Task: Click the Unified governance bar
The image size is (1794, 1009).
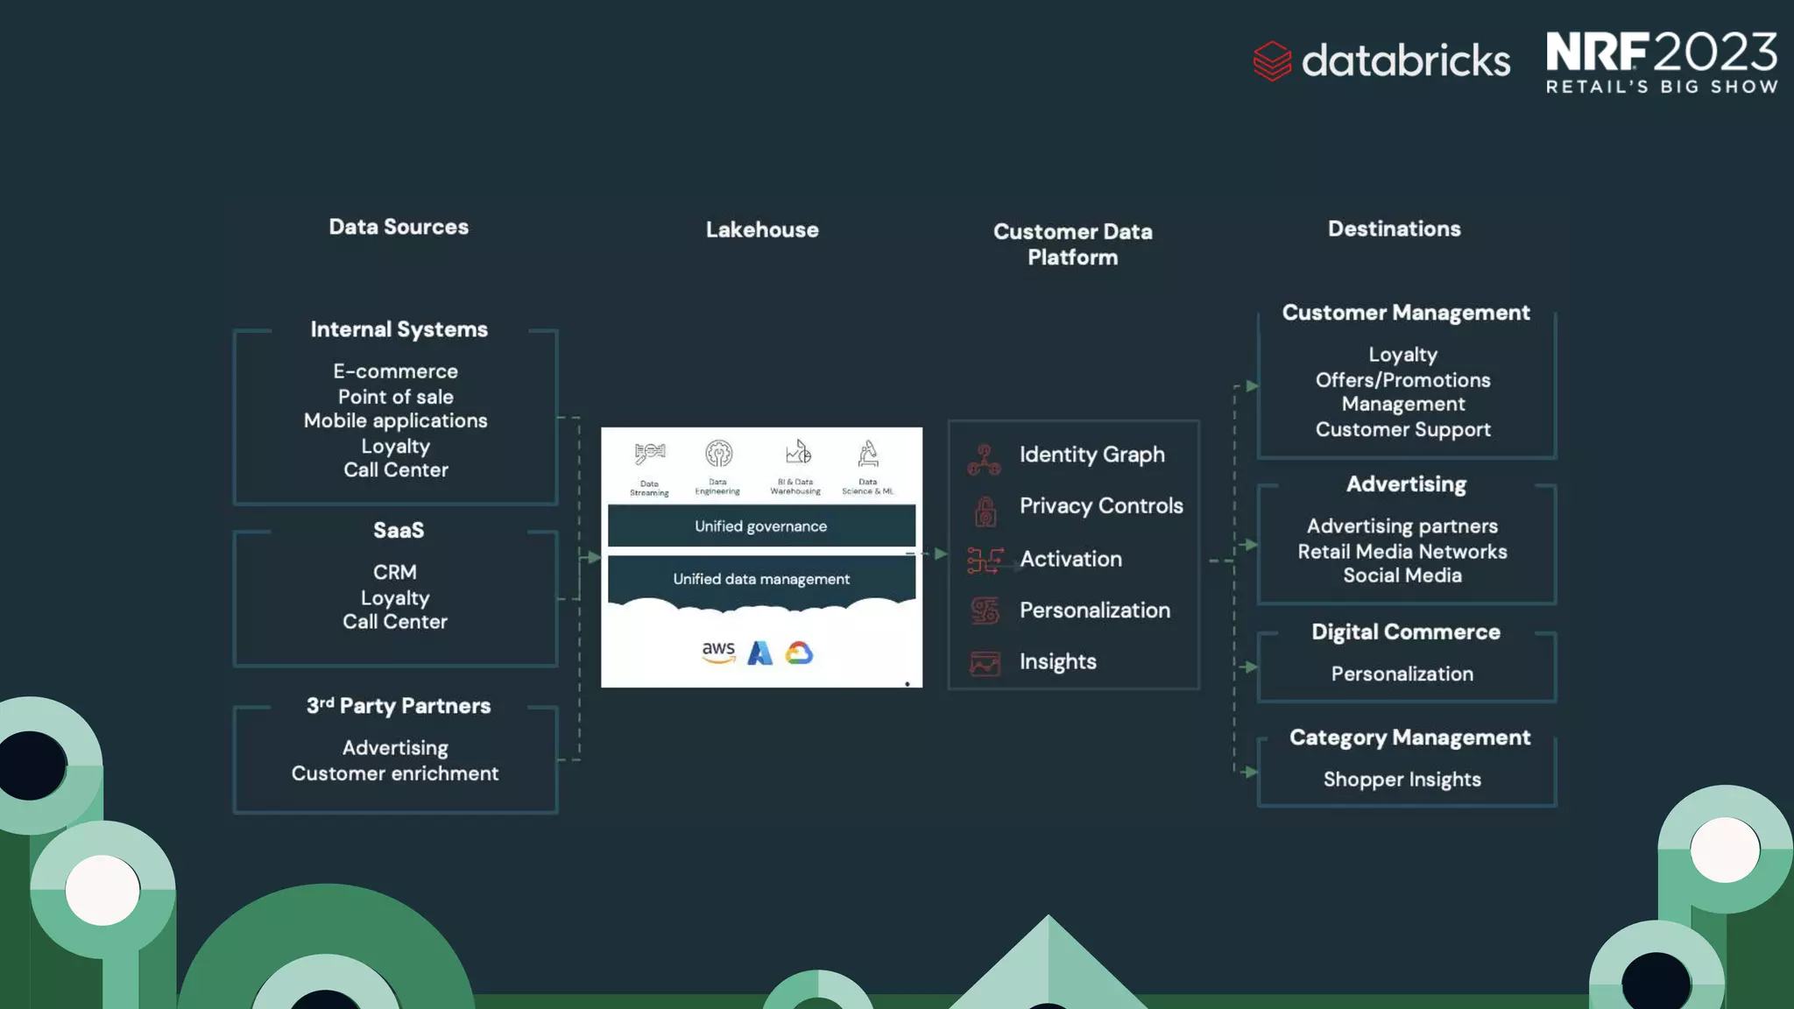Action: pos(761,526)
